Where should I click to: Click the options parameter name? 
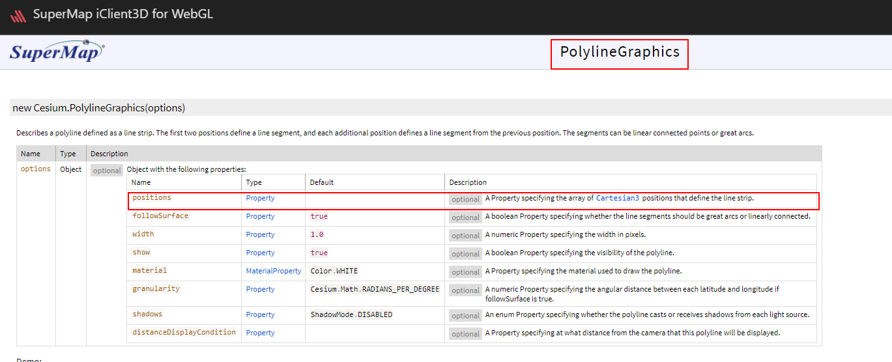[x=36, y=169]
